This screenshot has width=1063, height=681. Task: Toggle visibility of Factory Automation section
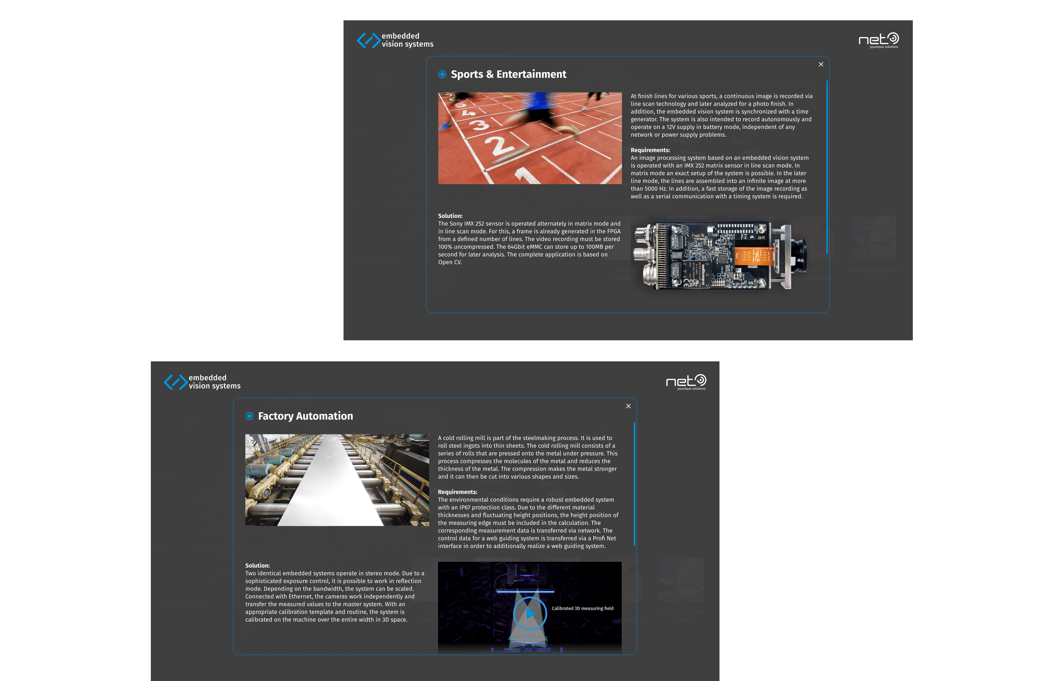click(x=628, y=406)
